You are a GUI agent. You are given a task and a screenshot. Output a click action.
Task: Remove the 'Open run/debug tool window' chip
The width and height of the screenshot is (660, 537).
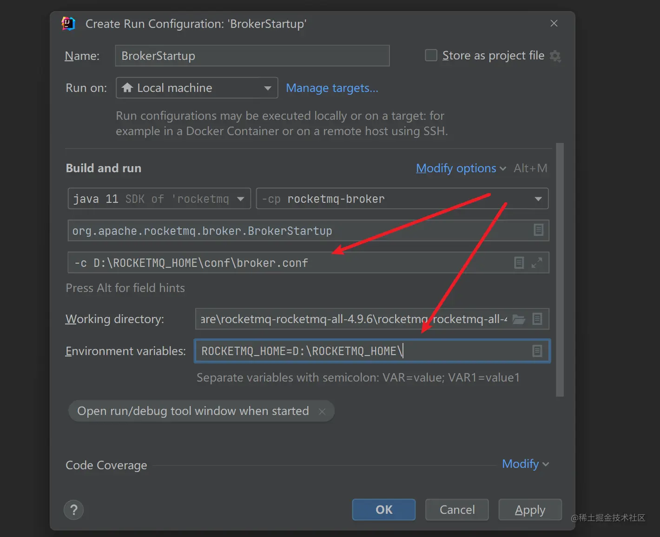[322, 411]
